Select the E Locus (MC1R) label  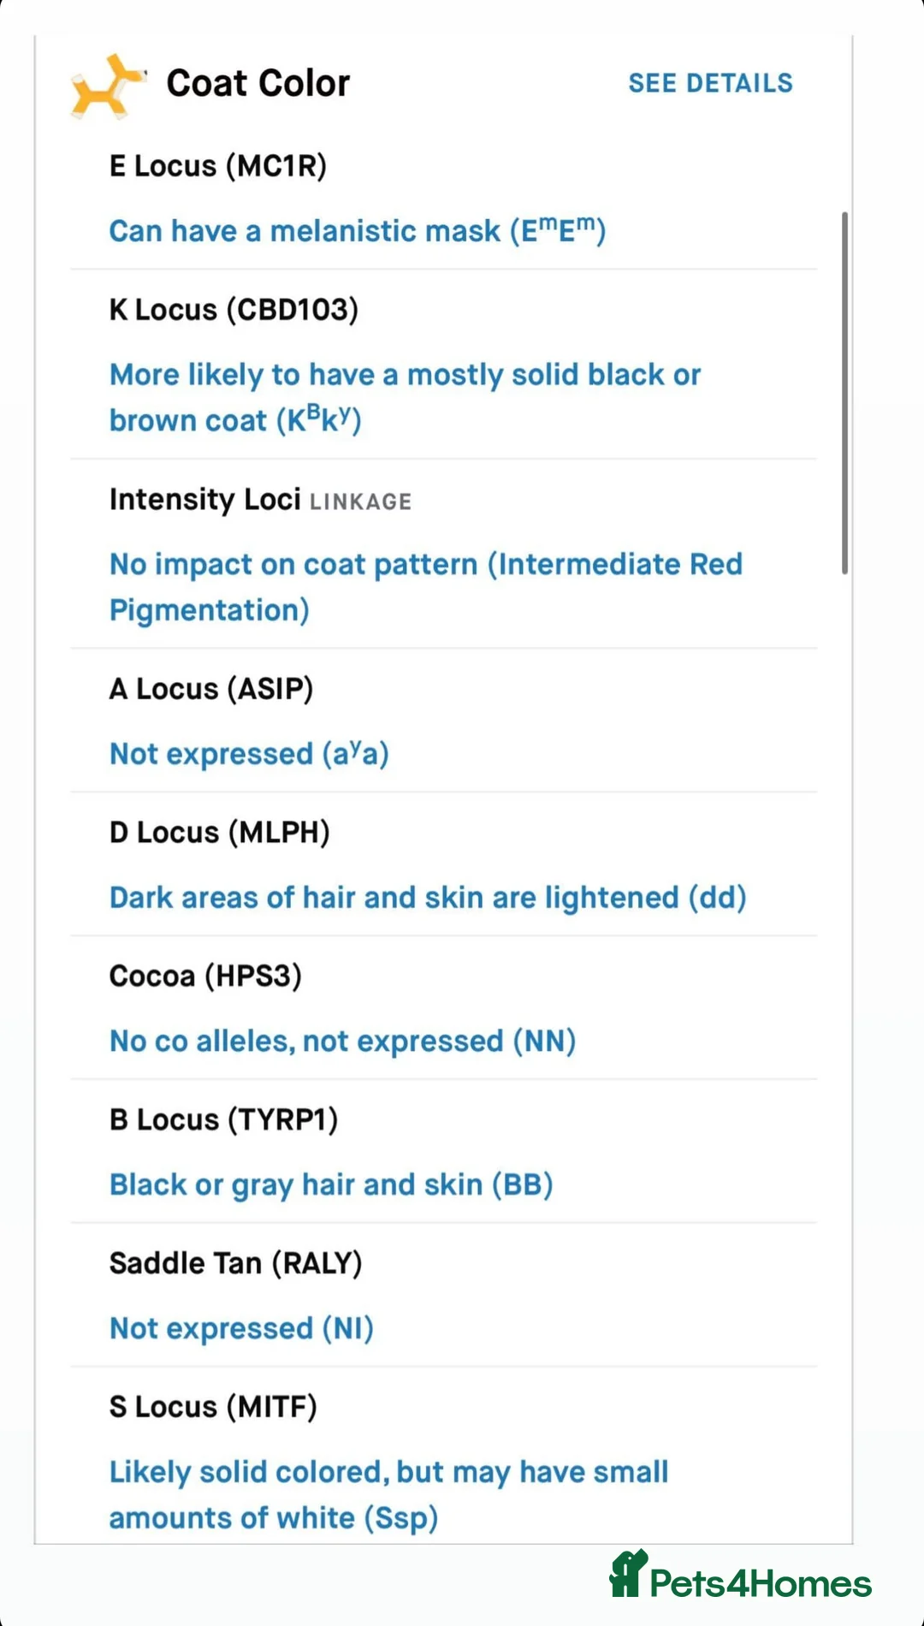217,166
